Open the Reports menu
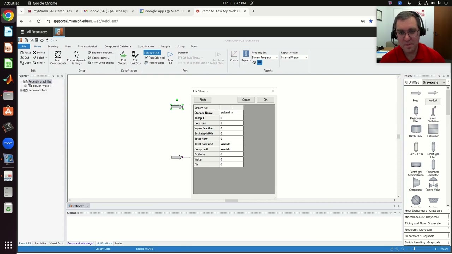This screenshot has height=254, width=452. [246, 56]
